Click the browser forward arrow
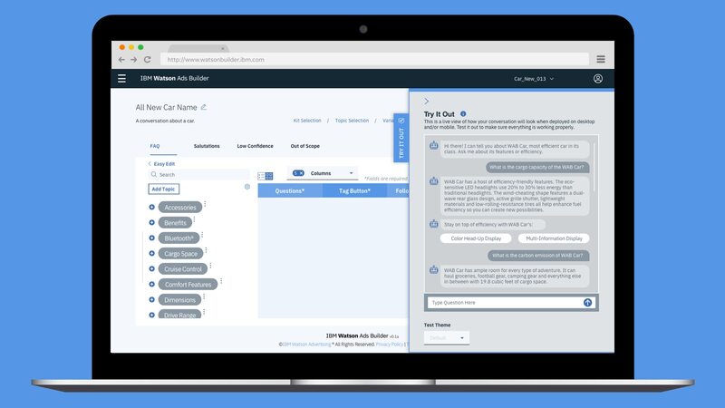The height and width of the screenshot is (408, 725). coord(133,60)
